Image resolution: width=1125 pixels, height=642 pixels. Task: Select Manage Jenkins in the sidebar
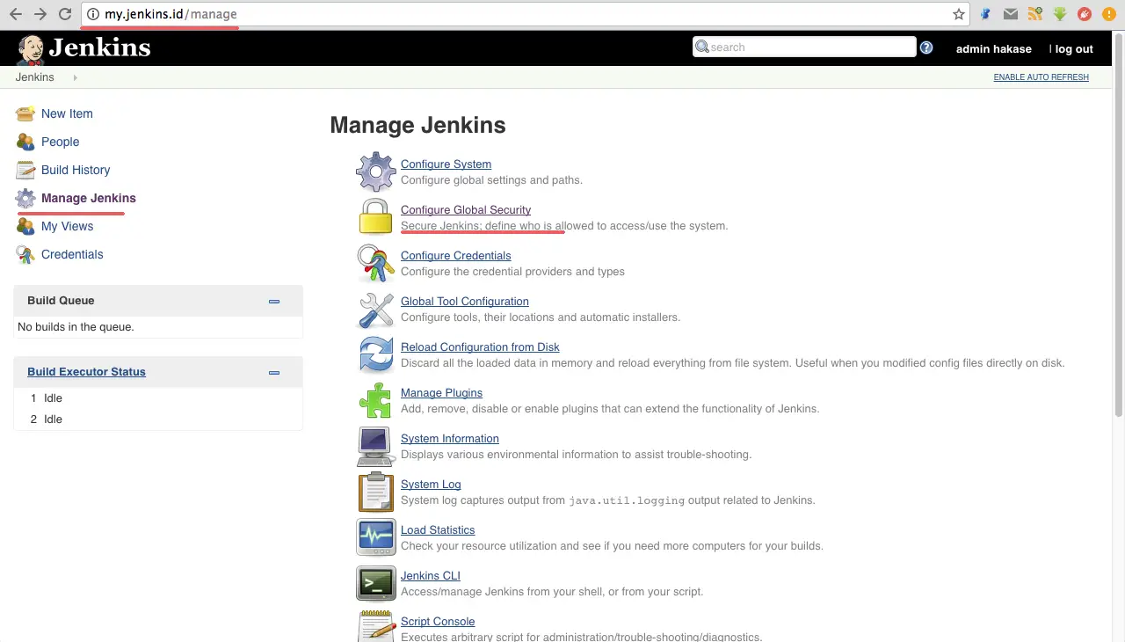[89, 198]
